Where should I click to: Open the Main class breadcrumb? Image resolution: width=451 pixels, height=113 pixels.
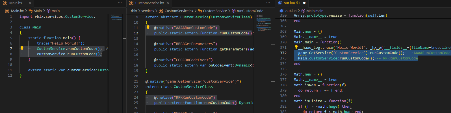click(x=35, y=11)
